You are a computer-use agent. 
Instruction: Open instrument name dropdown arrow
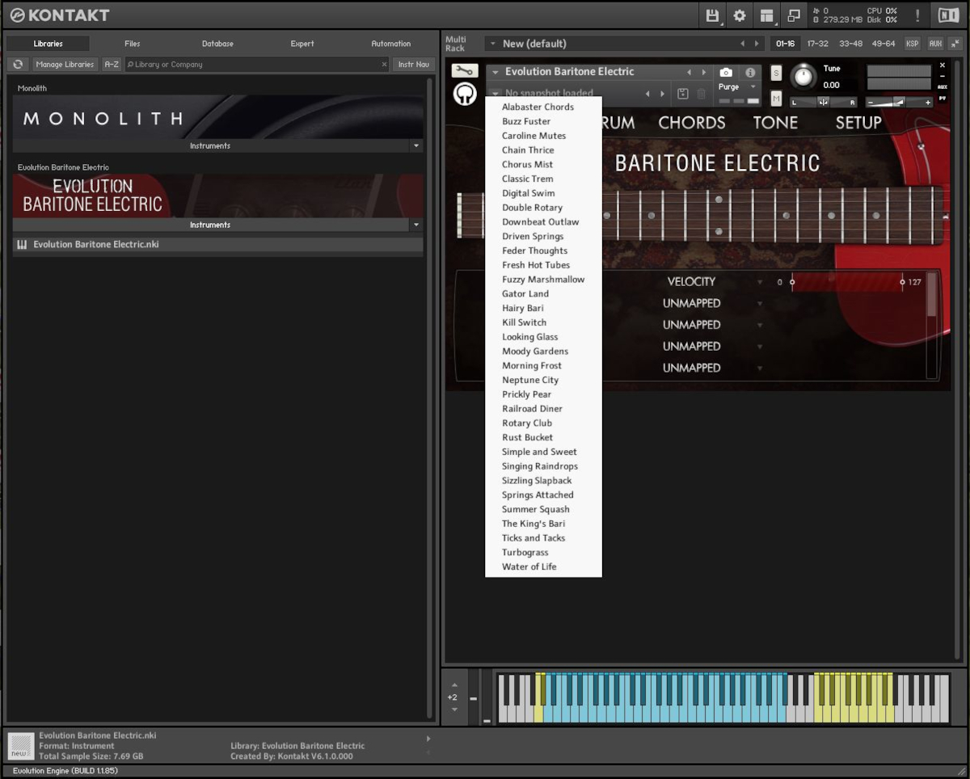(x=496, y=72)
